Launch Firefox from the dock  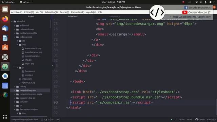(5, 19)
